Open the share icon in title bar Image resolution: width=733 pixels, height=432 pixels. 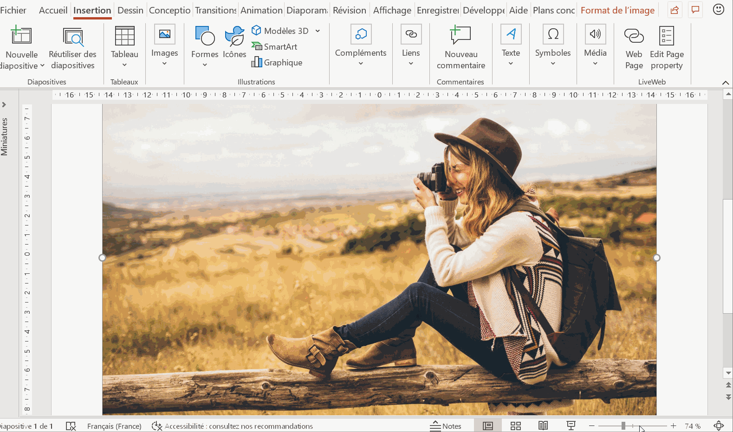pos(675,10)
